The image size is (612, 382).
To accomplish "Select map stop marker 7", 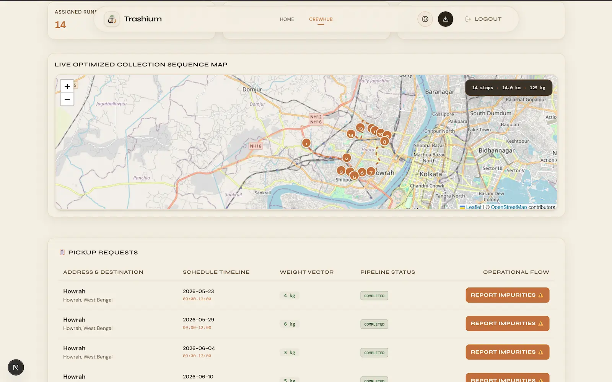I will (x=371, y=172).
